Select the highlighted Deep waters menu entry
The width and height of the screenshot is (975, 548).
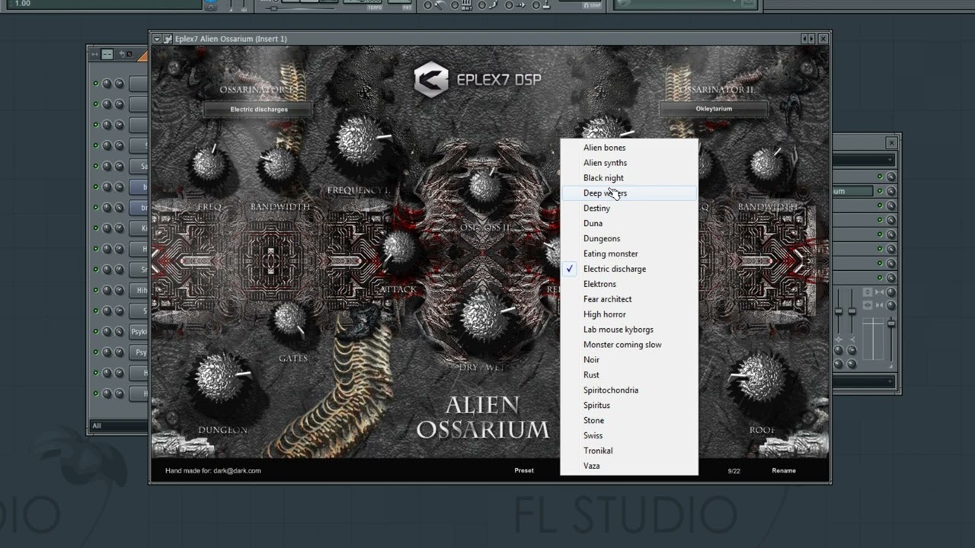click(x=629, y=193)
